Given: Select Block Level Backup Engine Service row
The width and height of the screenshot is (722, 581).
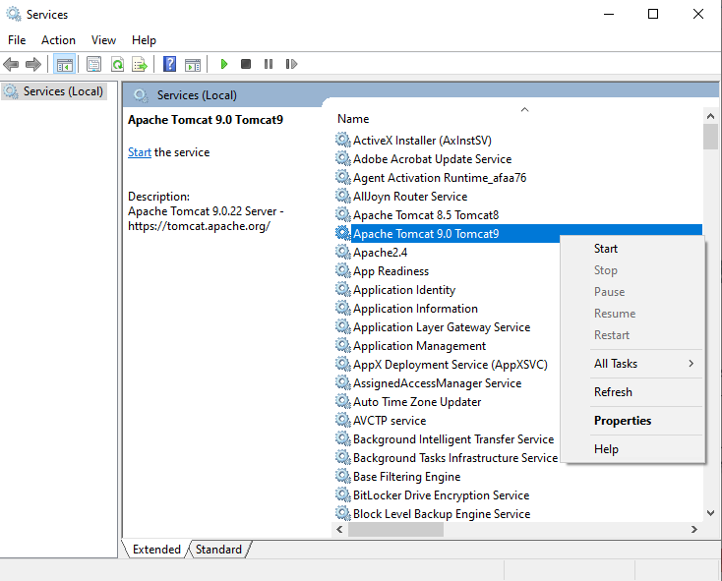Looking at the screenshot, I should 442,514.
